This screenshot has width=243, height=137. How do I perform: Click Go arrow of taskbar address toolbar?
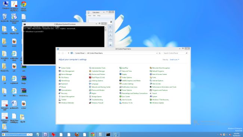point(31,135)
